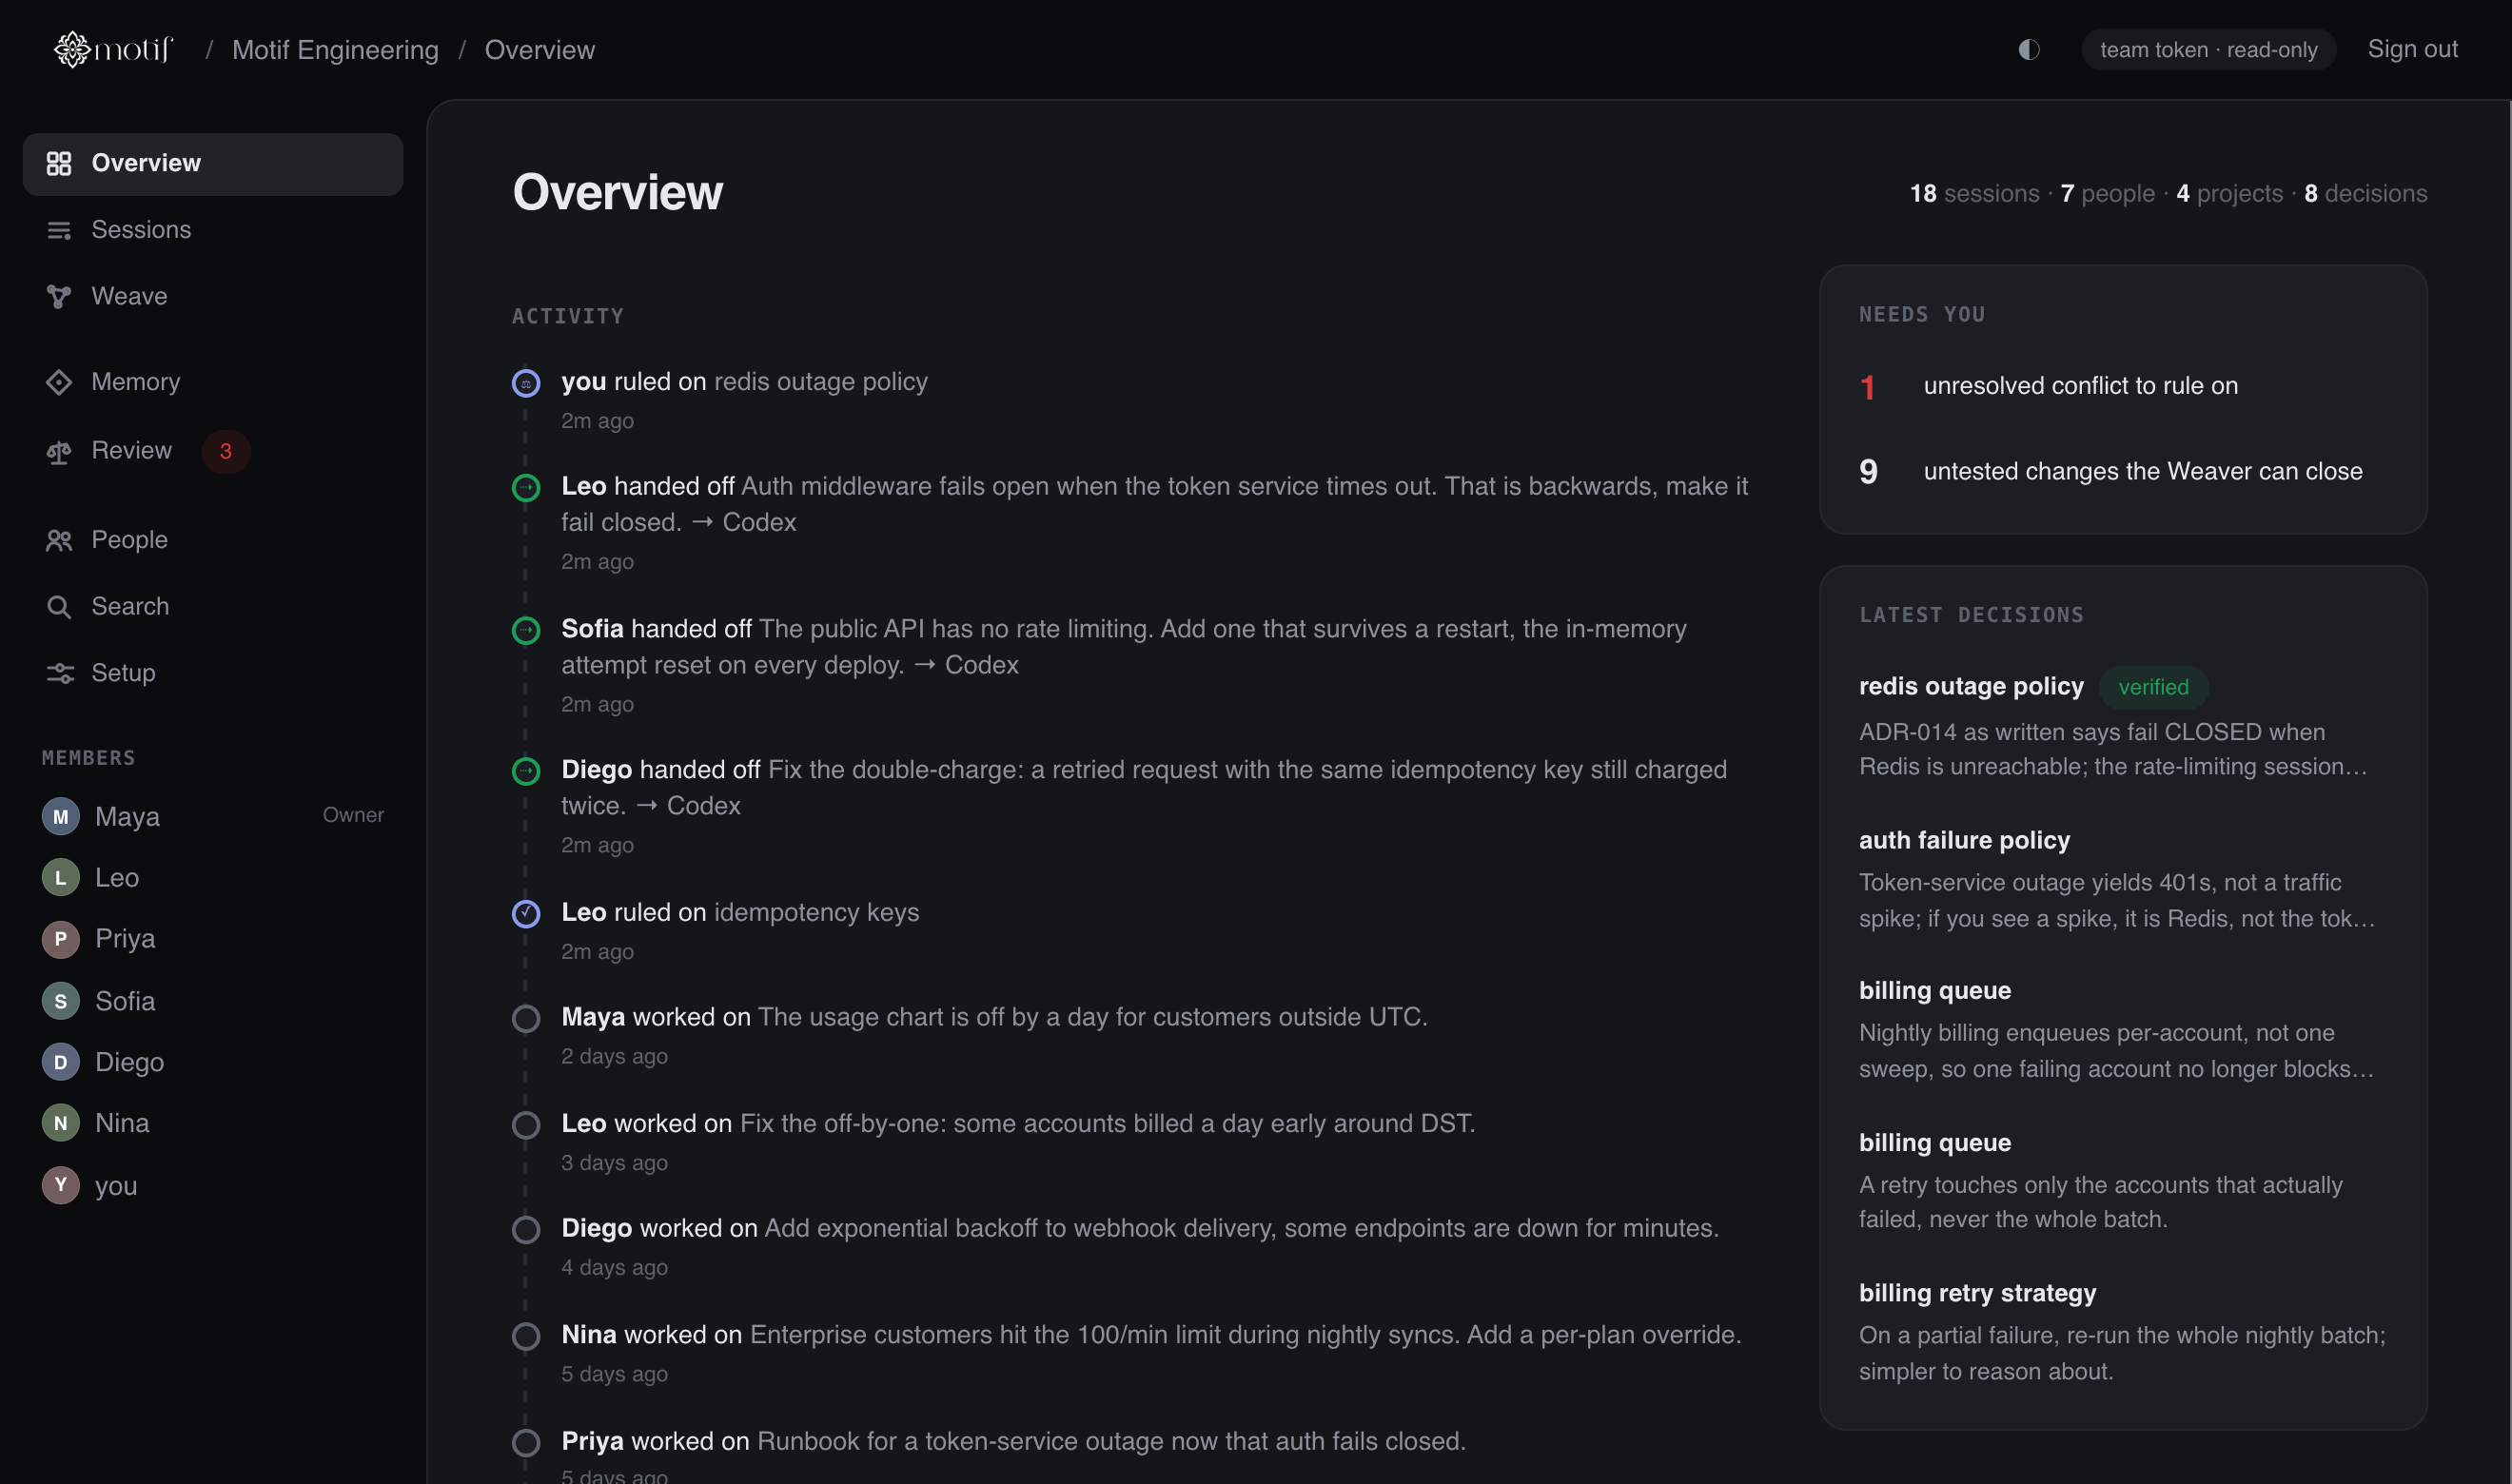The width and height of the screenshot is (2512, 1484).
Task: Click the Sign out link
Action: pyautogui.click(x=2412, y=49)
